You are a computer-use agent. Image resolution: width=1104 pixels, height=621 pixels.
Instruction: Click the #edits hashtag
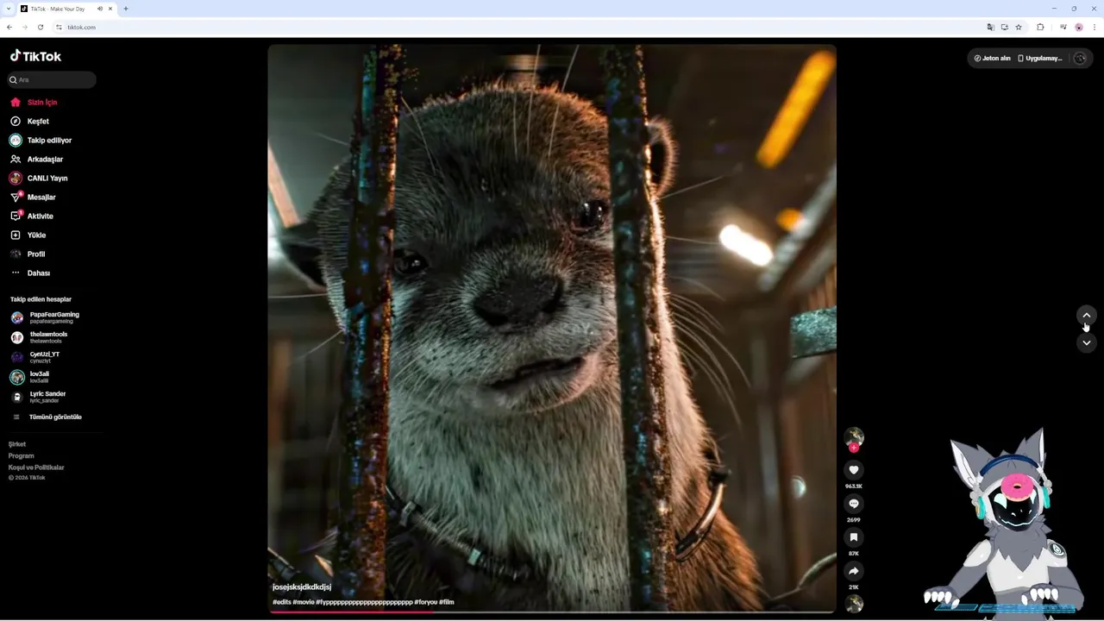(x=281, y=602)
